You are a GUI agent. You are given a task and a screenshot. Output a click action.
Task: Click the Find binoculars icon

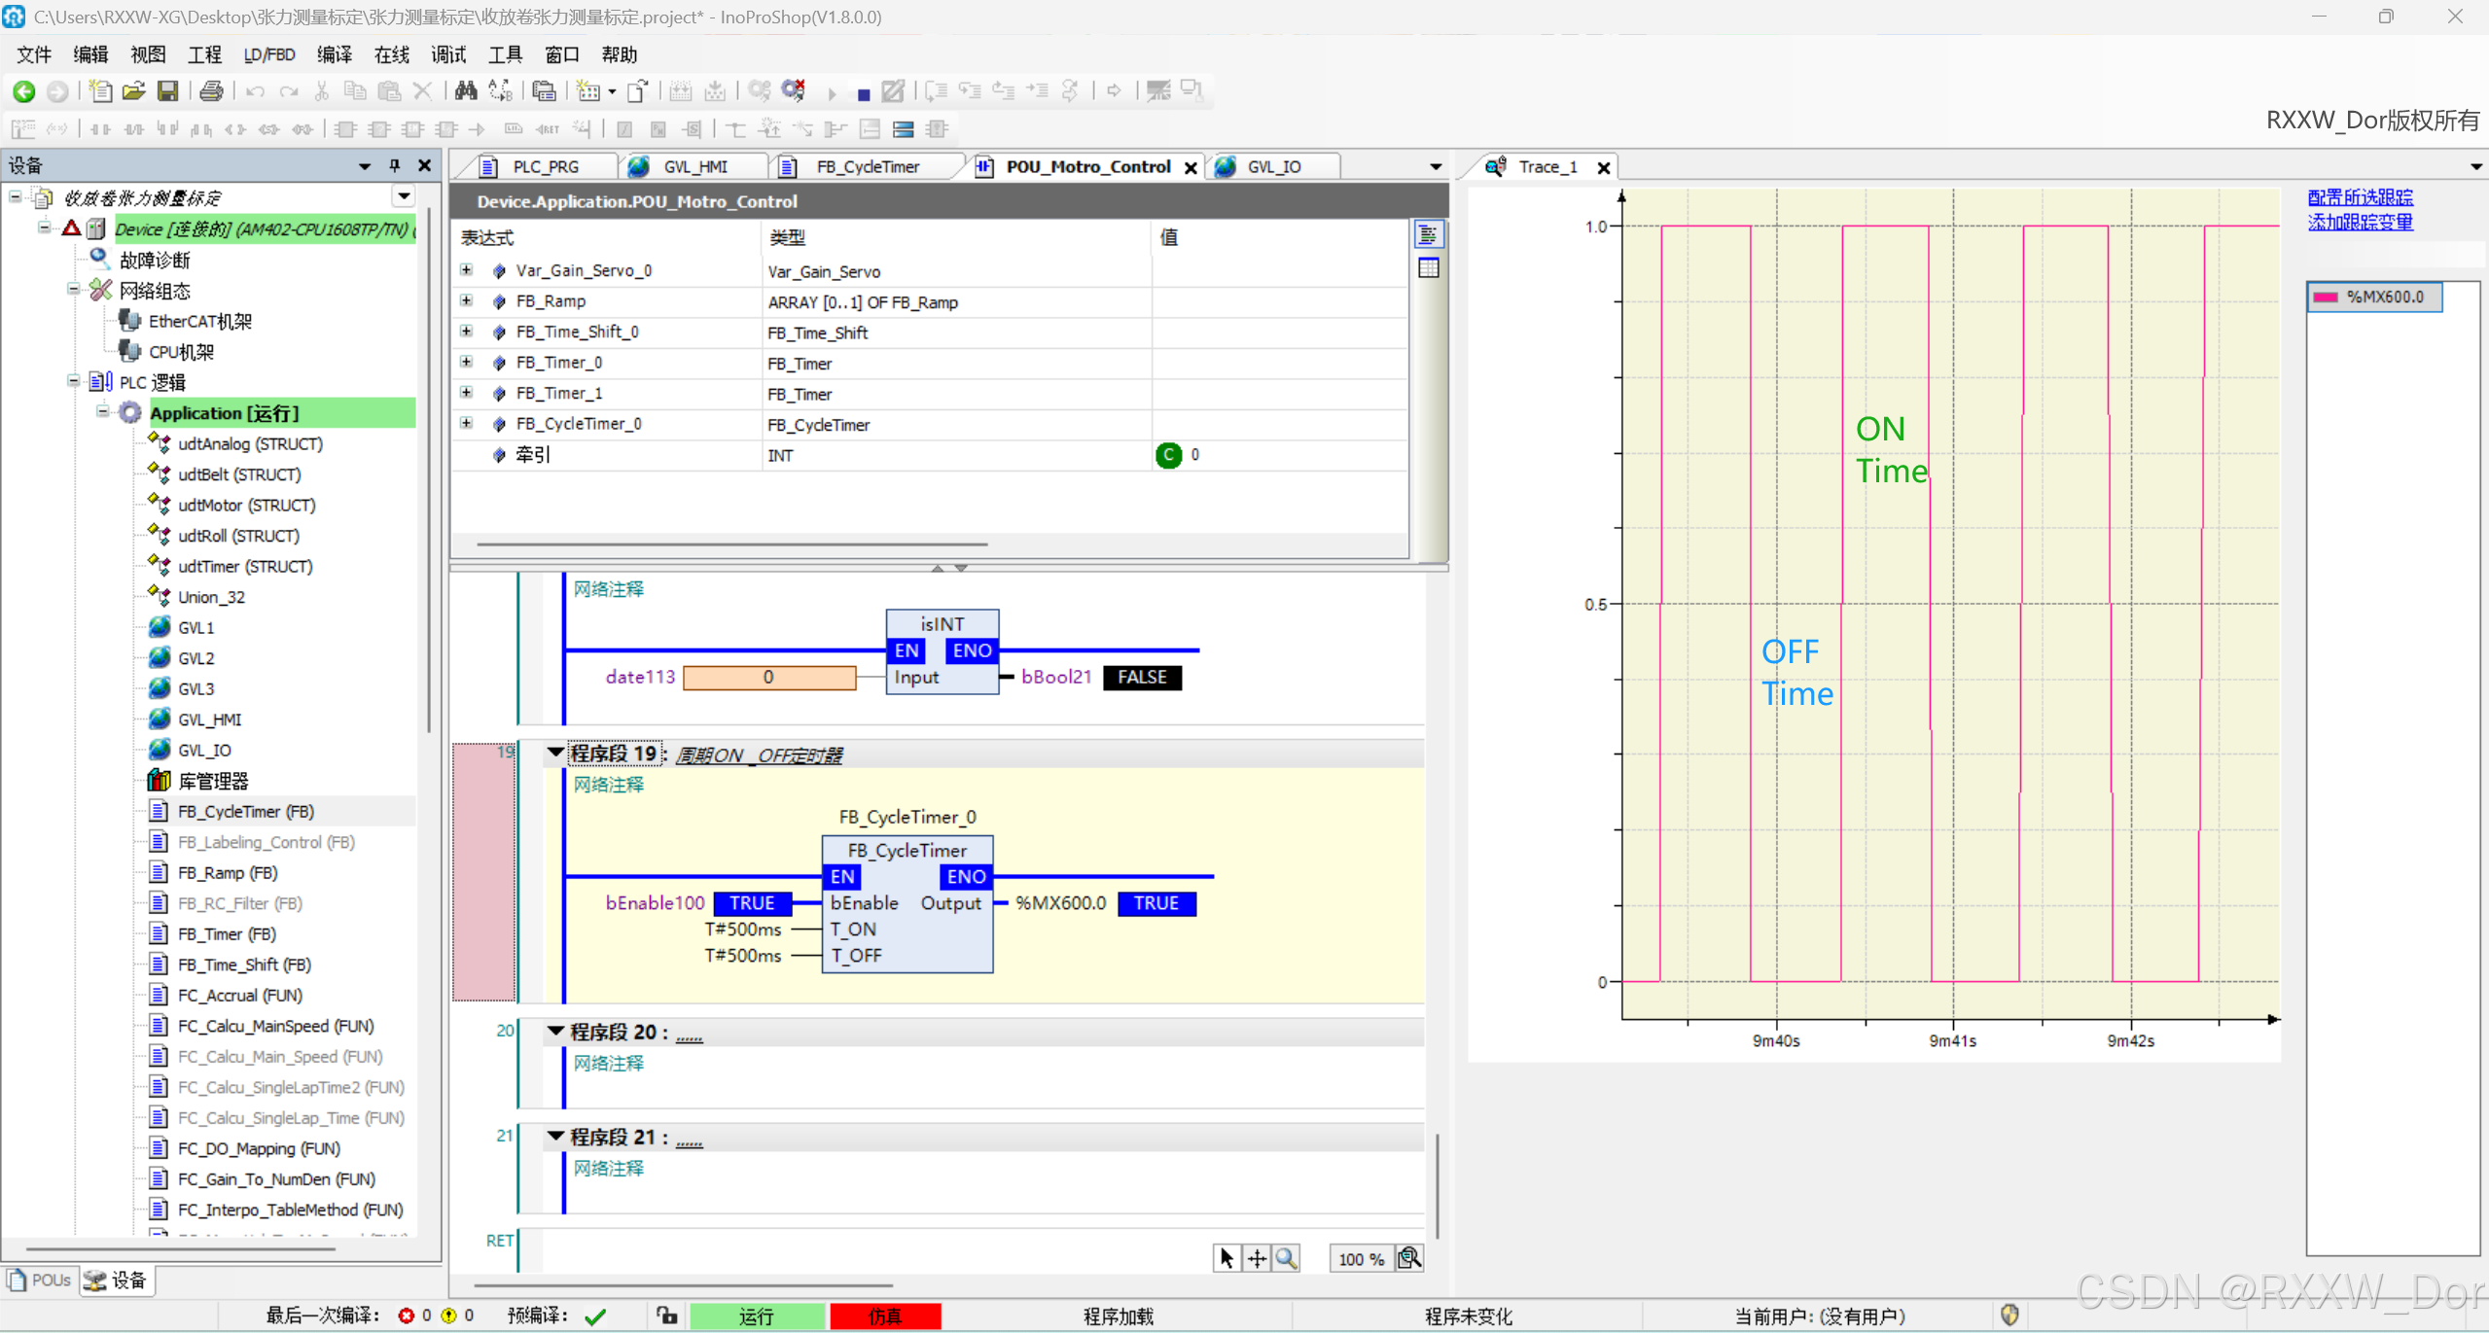[466, 91]
